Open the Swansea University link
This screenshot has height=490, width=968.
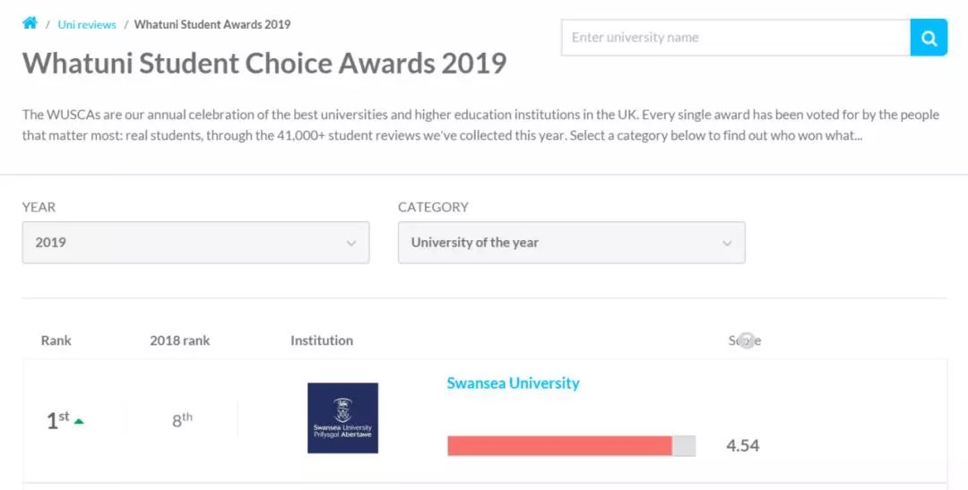tap(513, 383)
